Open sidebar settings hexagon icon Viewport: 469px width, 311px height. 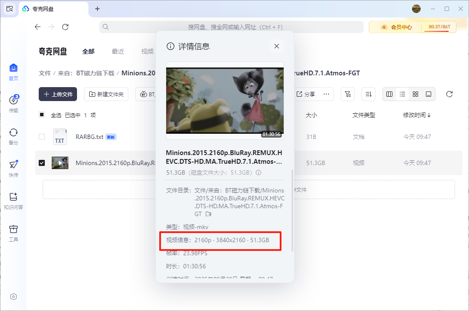pos(13,297)
